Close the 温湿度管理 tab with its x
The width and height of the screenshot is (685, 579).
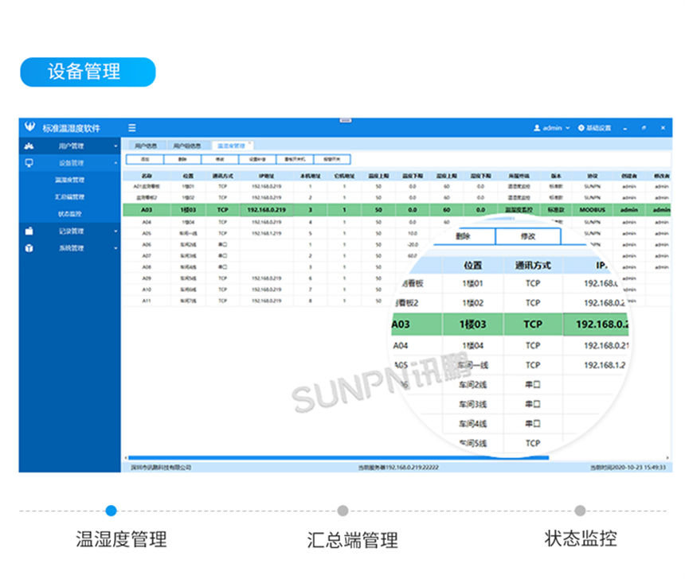tap(250, 141)
